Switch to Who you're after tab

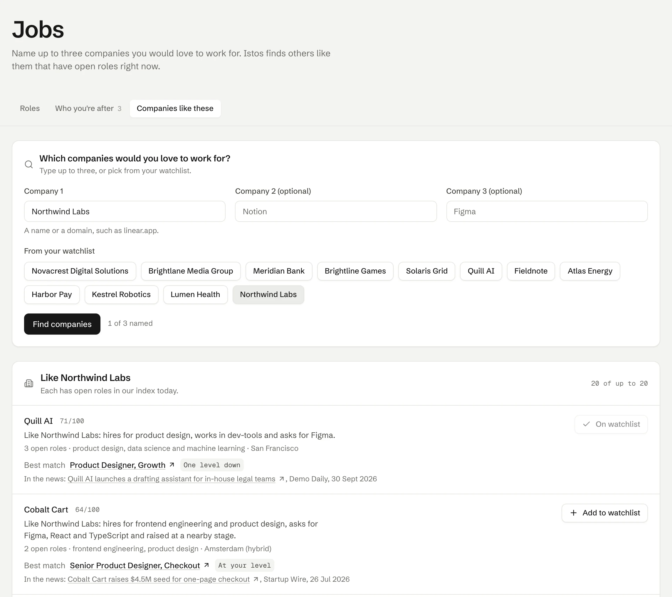(x=88, y=108)
